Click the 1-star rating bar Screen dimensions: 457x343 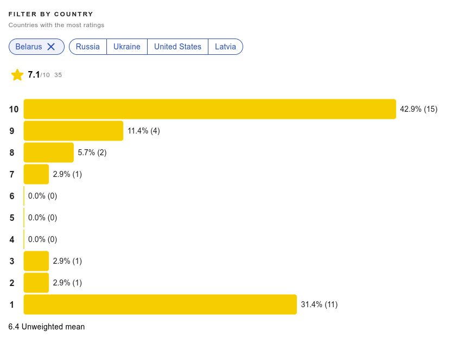coord(160,304)
